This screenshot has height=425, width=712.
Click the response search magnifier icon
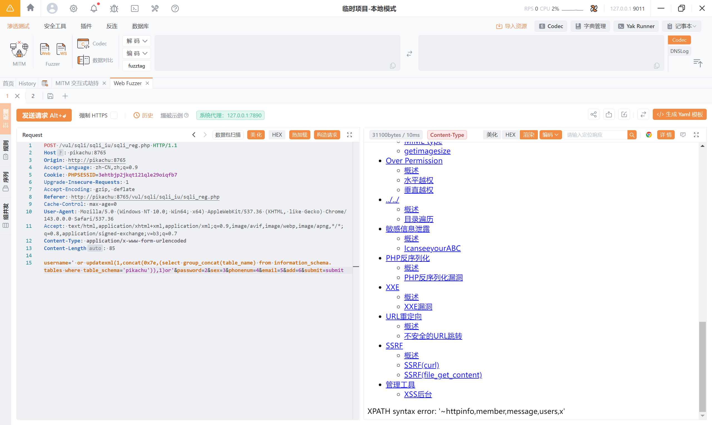click(632, 135)
